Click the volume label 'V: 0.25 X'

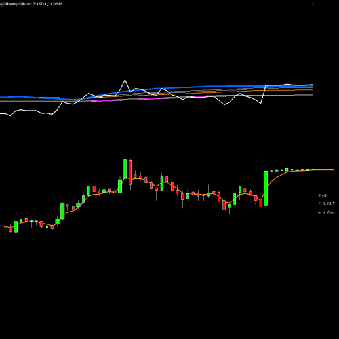tap(326, 204)
